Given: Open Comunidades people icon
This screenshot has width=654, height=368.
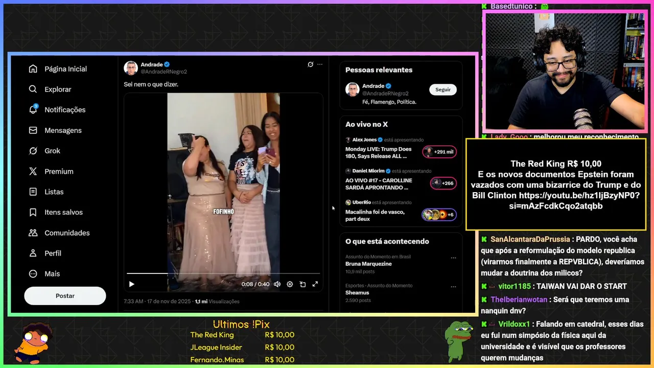Looking at the screenshot, I should point(33,233).
